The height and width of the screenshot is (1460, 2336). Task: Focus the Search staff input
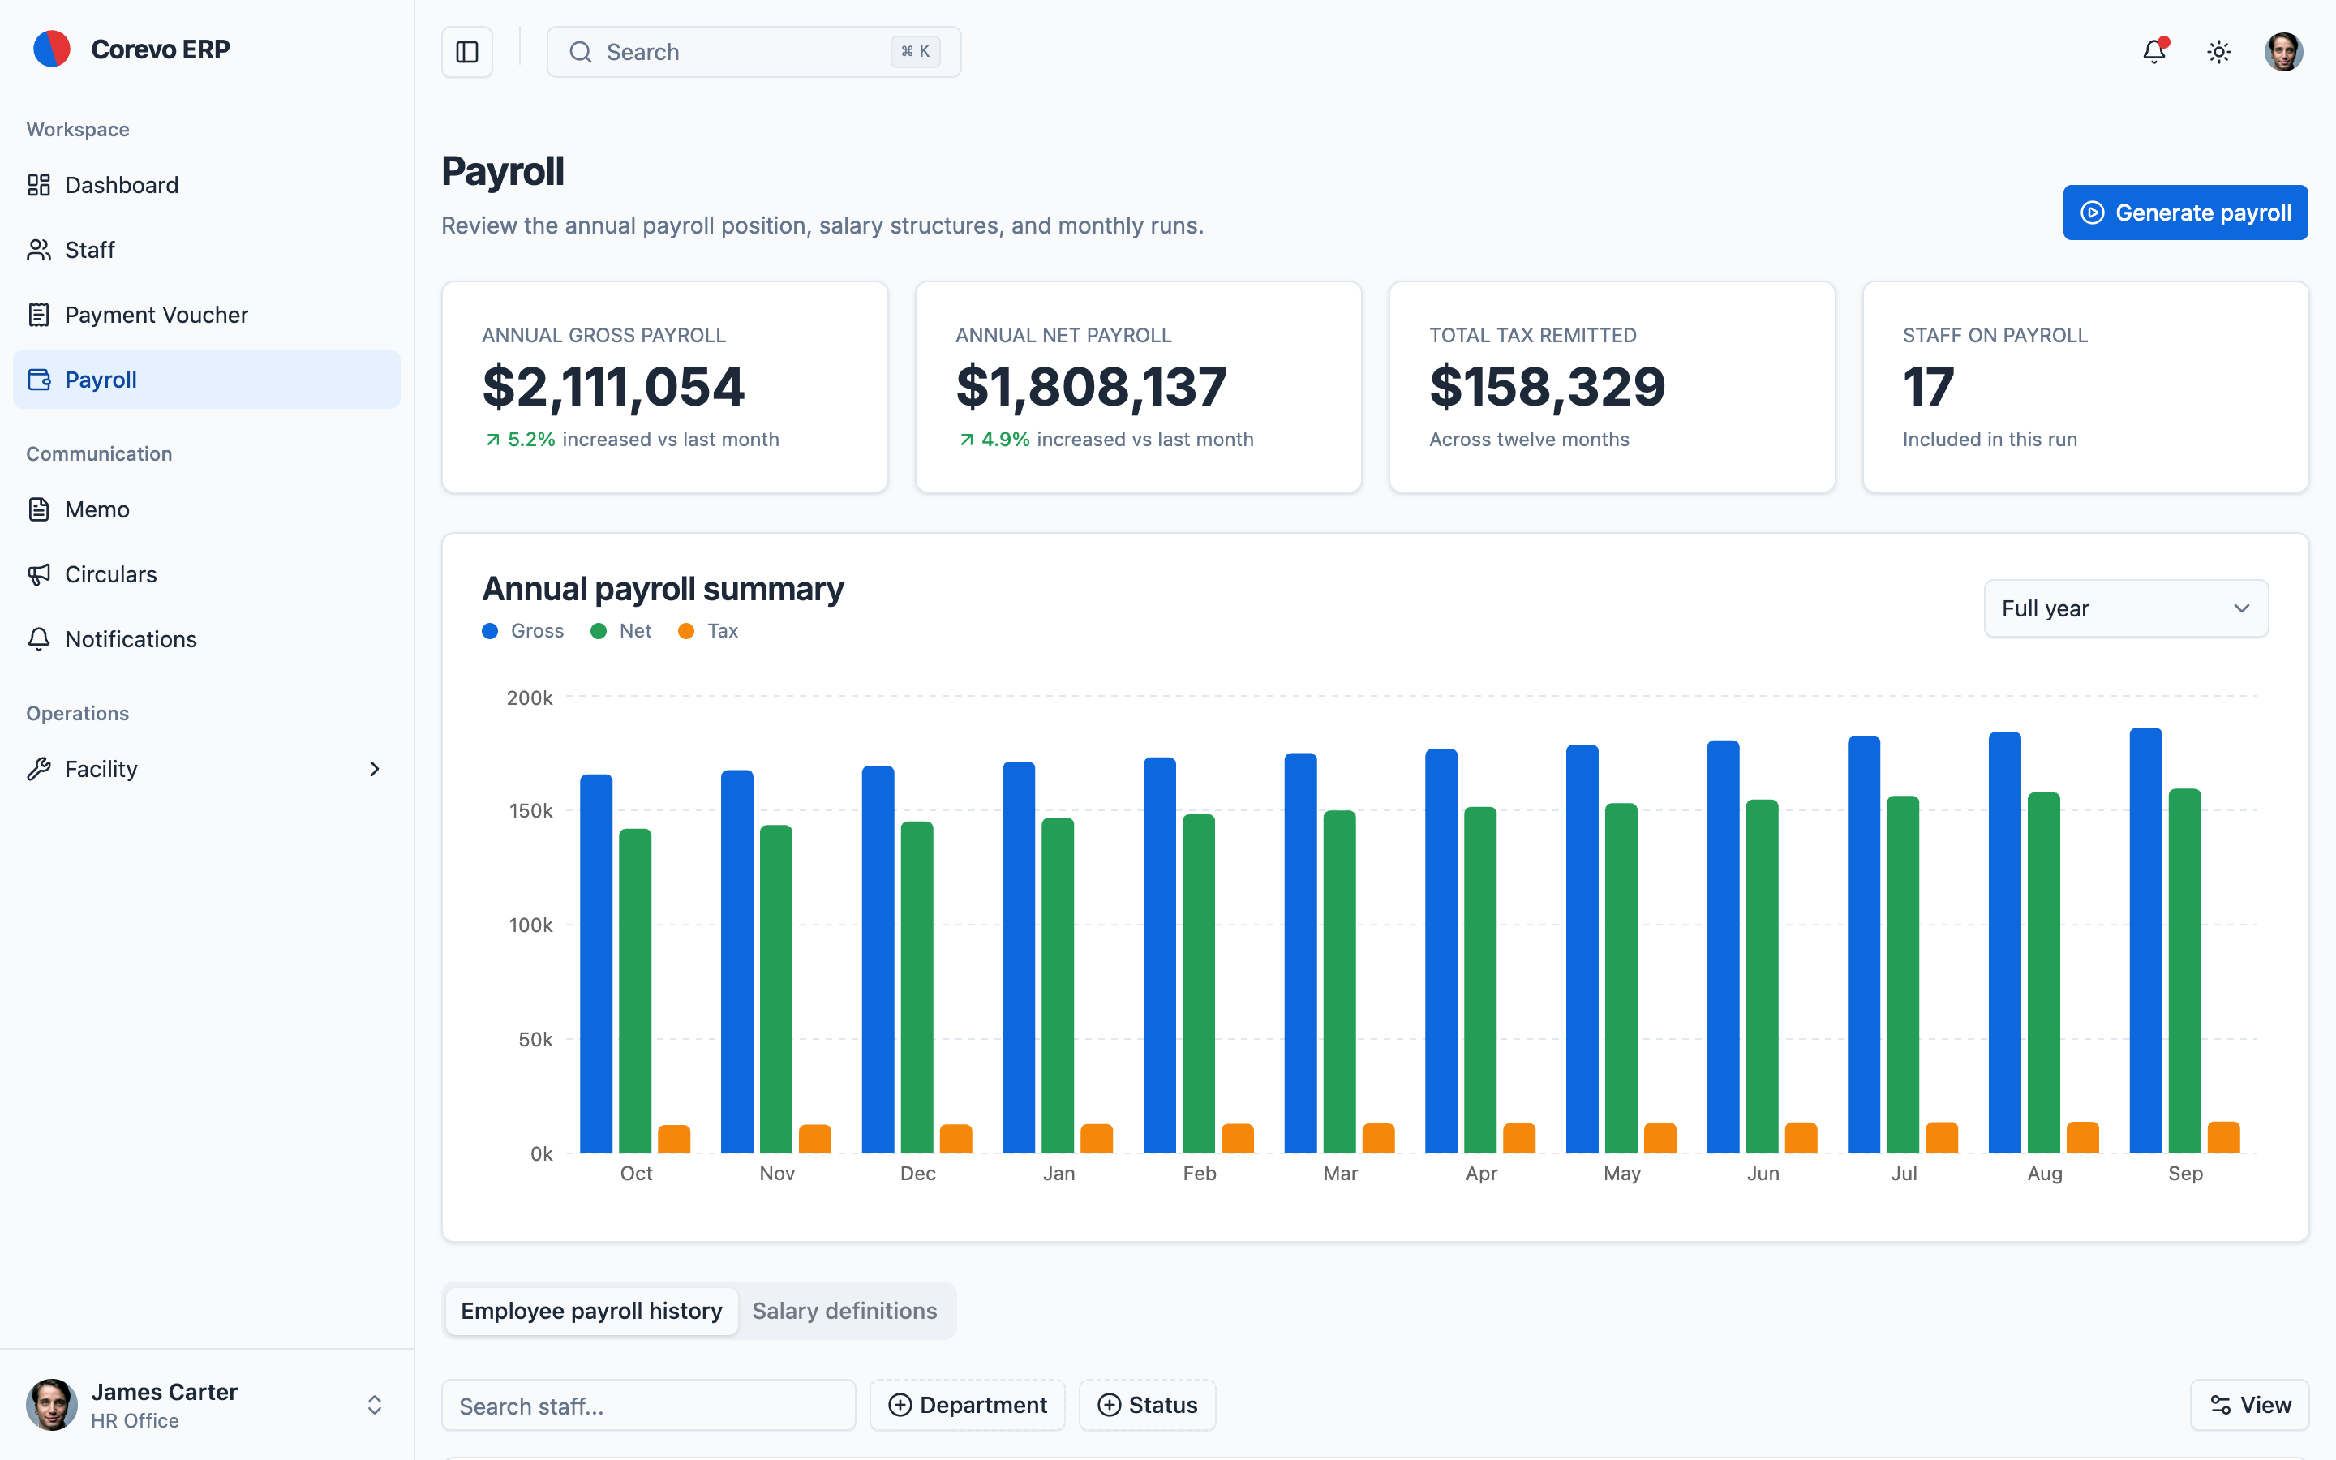[649, 1405]
